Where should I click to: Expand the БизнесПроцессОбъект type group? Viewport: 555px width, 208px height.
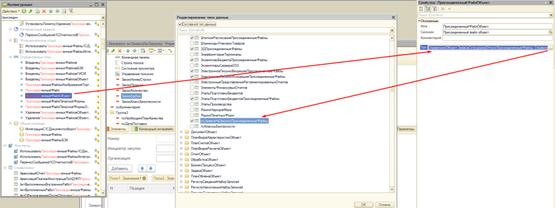pyautogui.click(x=181, y=165)
